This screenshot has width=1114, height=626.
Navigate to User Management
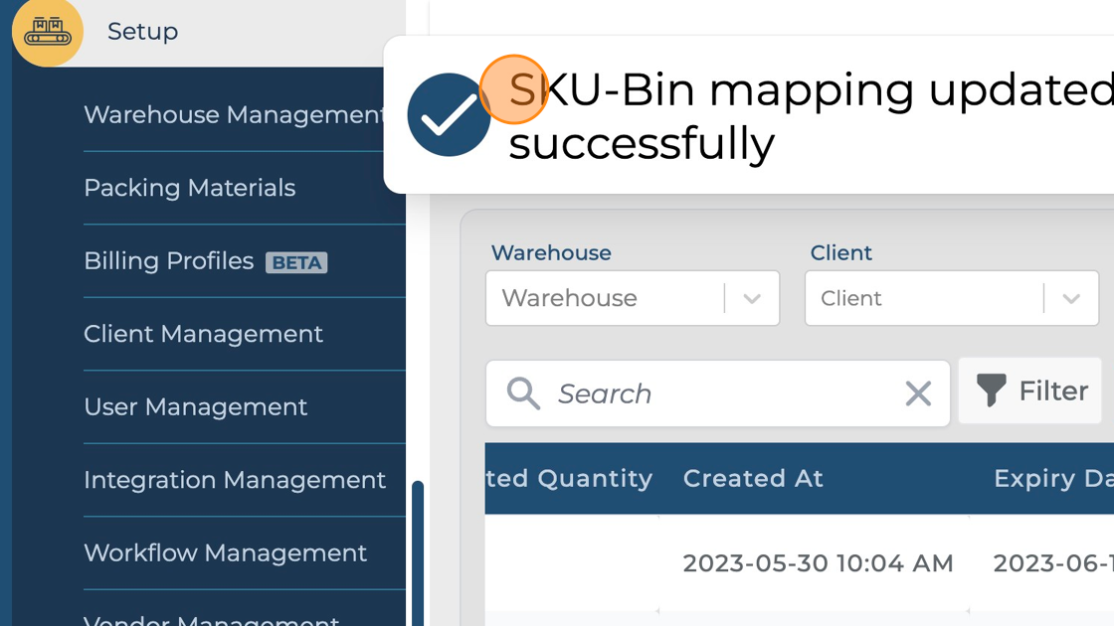[196, 407]
